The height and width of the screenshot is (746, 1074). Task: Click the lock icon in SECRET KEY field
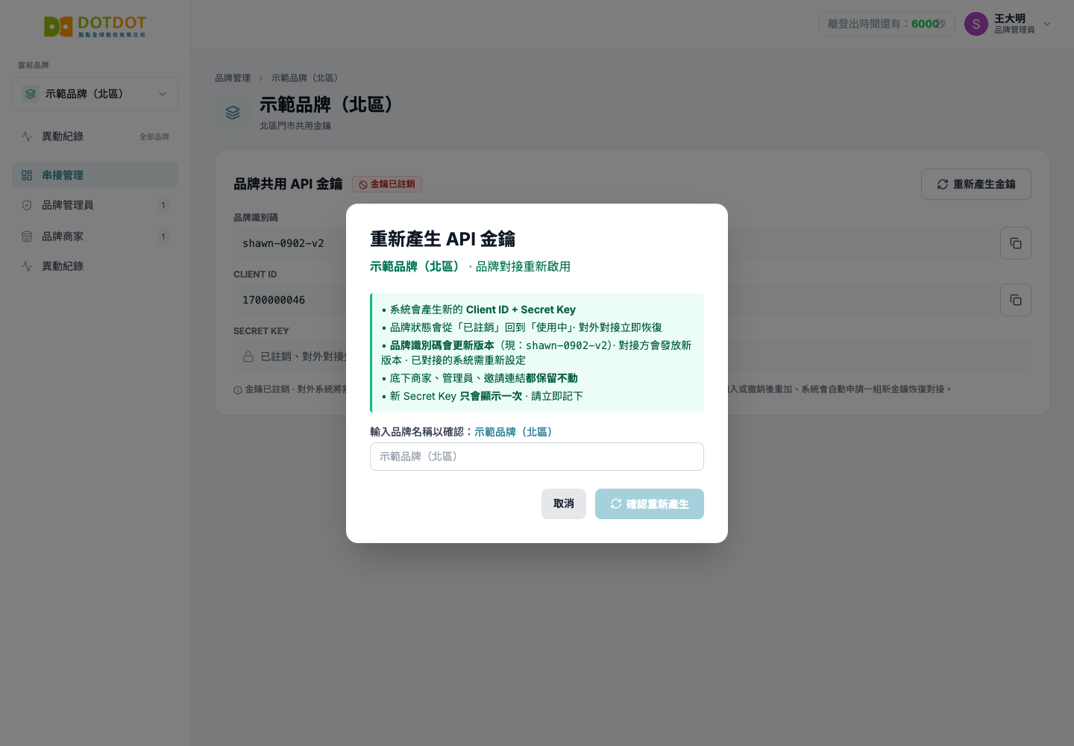[248, 357]
